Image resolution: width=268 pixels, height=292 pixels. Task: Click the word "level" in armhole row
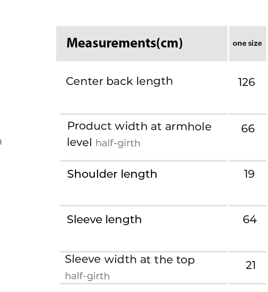(79, 143)
